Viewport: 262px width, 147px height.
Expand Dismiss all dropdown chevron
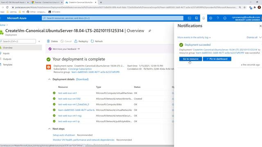(x=260, y=38)
